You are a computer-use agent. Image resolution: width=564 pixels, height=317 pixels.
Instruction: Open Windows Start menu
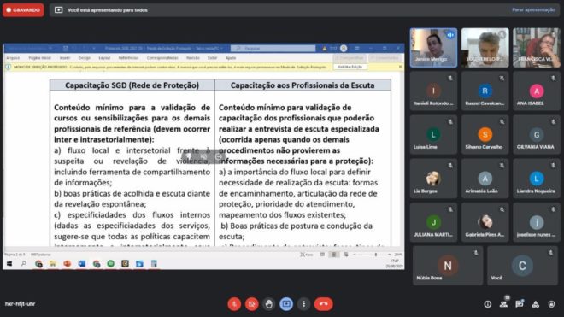9,264
